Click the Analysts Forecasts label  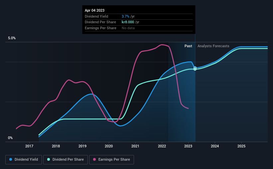pos(213,46)
